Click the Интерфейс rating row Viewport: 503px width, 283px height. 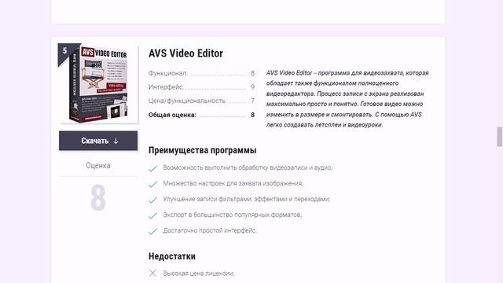click(201, 87)
